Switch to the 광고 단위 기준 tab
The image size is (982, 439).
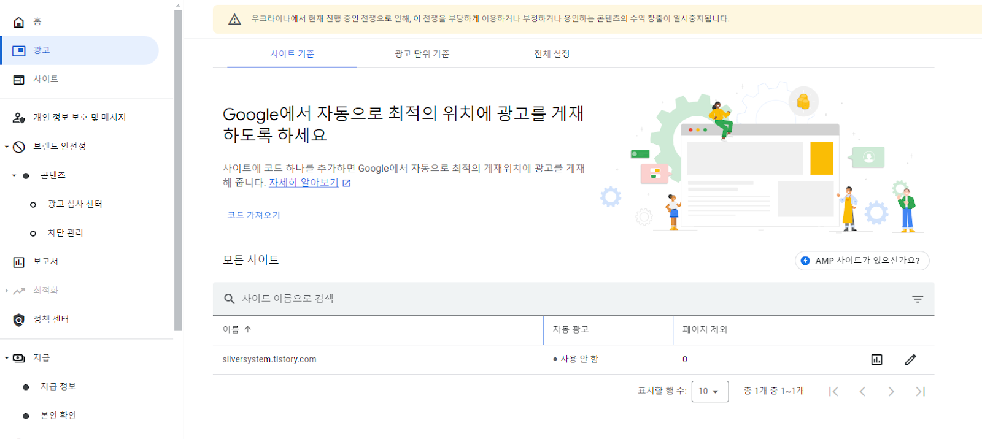pos(422,54)
